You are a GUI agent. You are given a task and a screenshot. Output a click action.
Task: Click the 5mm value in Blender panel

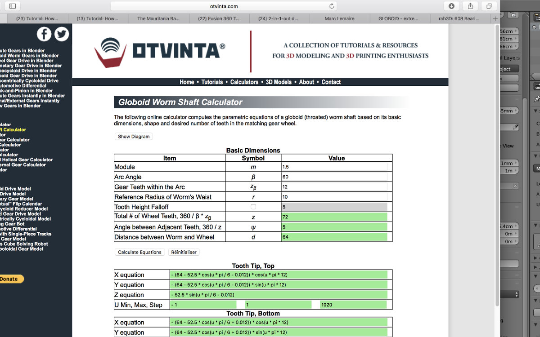tap(509, 111)
